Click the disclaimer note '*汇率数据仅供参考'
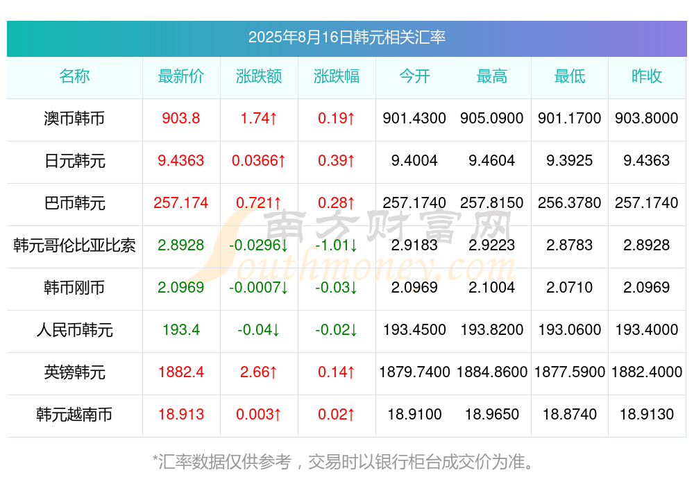 pos(222,462)
